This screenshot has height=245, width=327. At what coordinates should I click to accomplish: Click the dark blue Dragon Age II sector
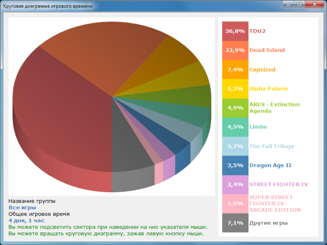(x=163, y=134)
